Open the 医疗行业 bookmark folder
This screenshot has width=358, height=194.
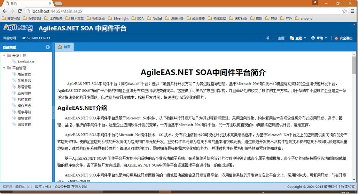tap(238, 18)
